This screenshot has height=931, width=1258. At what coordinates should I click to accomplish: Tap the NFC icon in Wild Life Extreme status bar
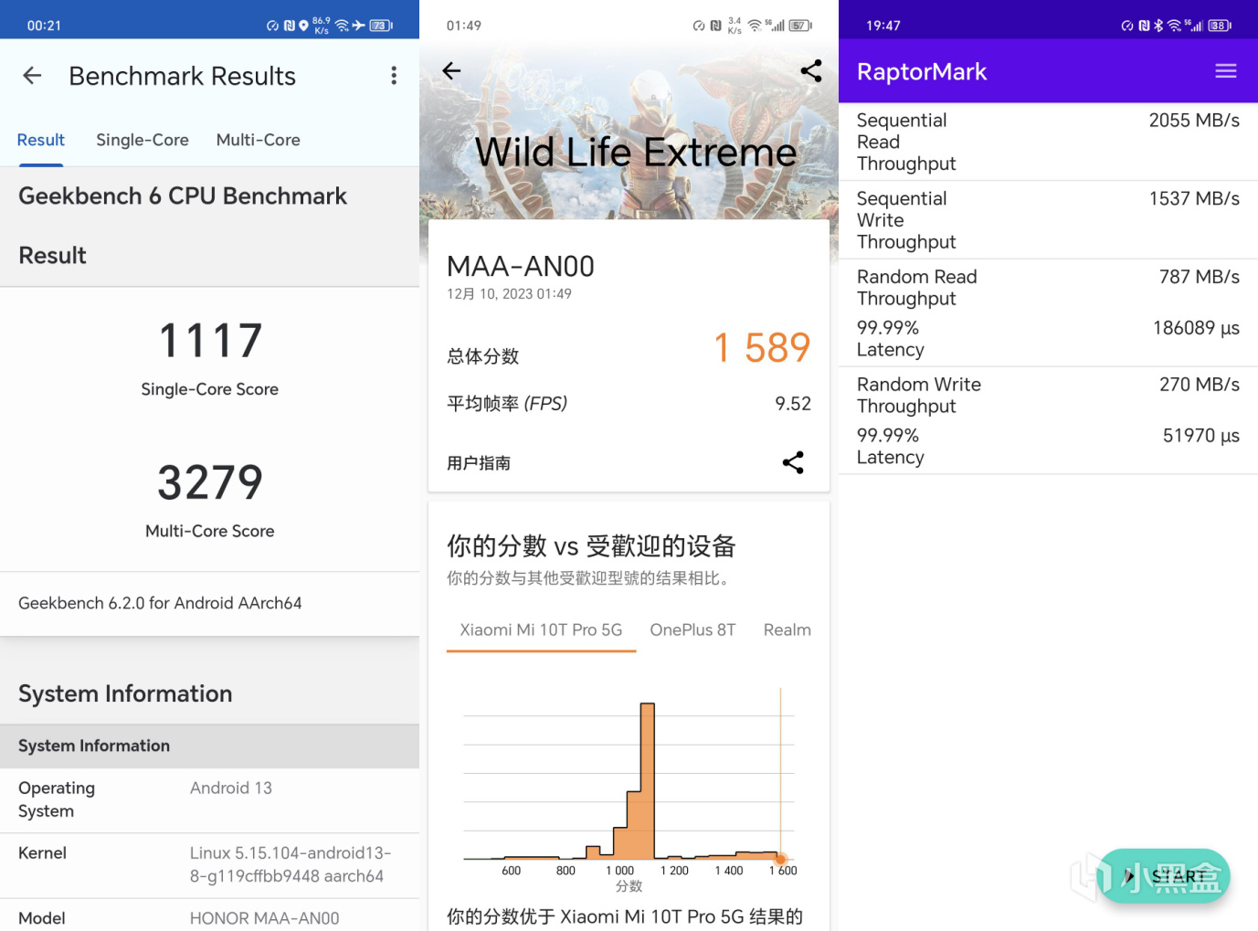pyautogui.click(x=715, y=26)
